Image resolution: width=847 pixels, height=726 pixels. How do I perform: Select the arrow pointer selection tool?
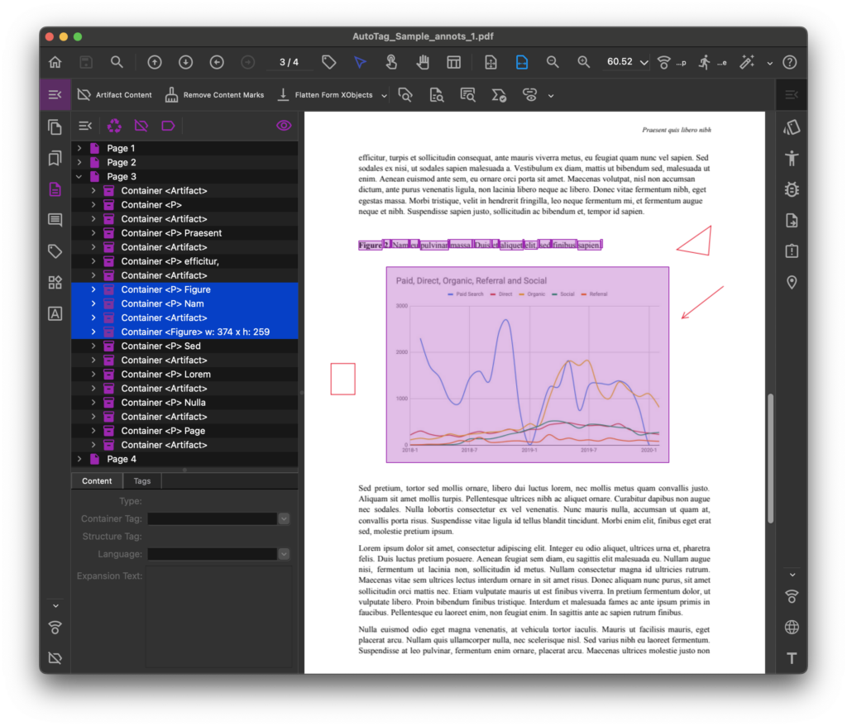pyautogui.click(x=361, y=62)
